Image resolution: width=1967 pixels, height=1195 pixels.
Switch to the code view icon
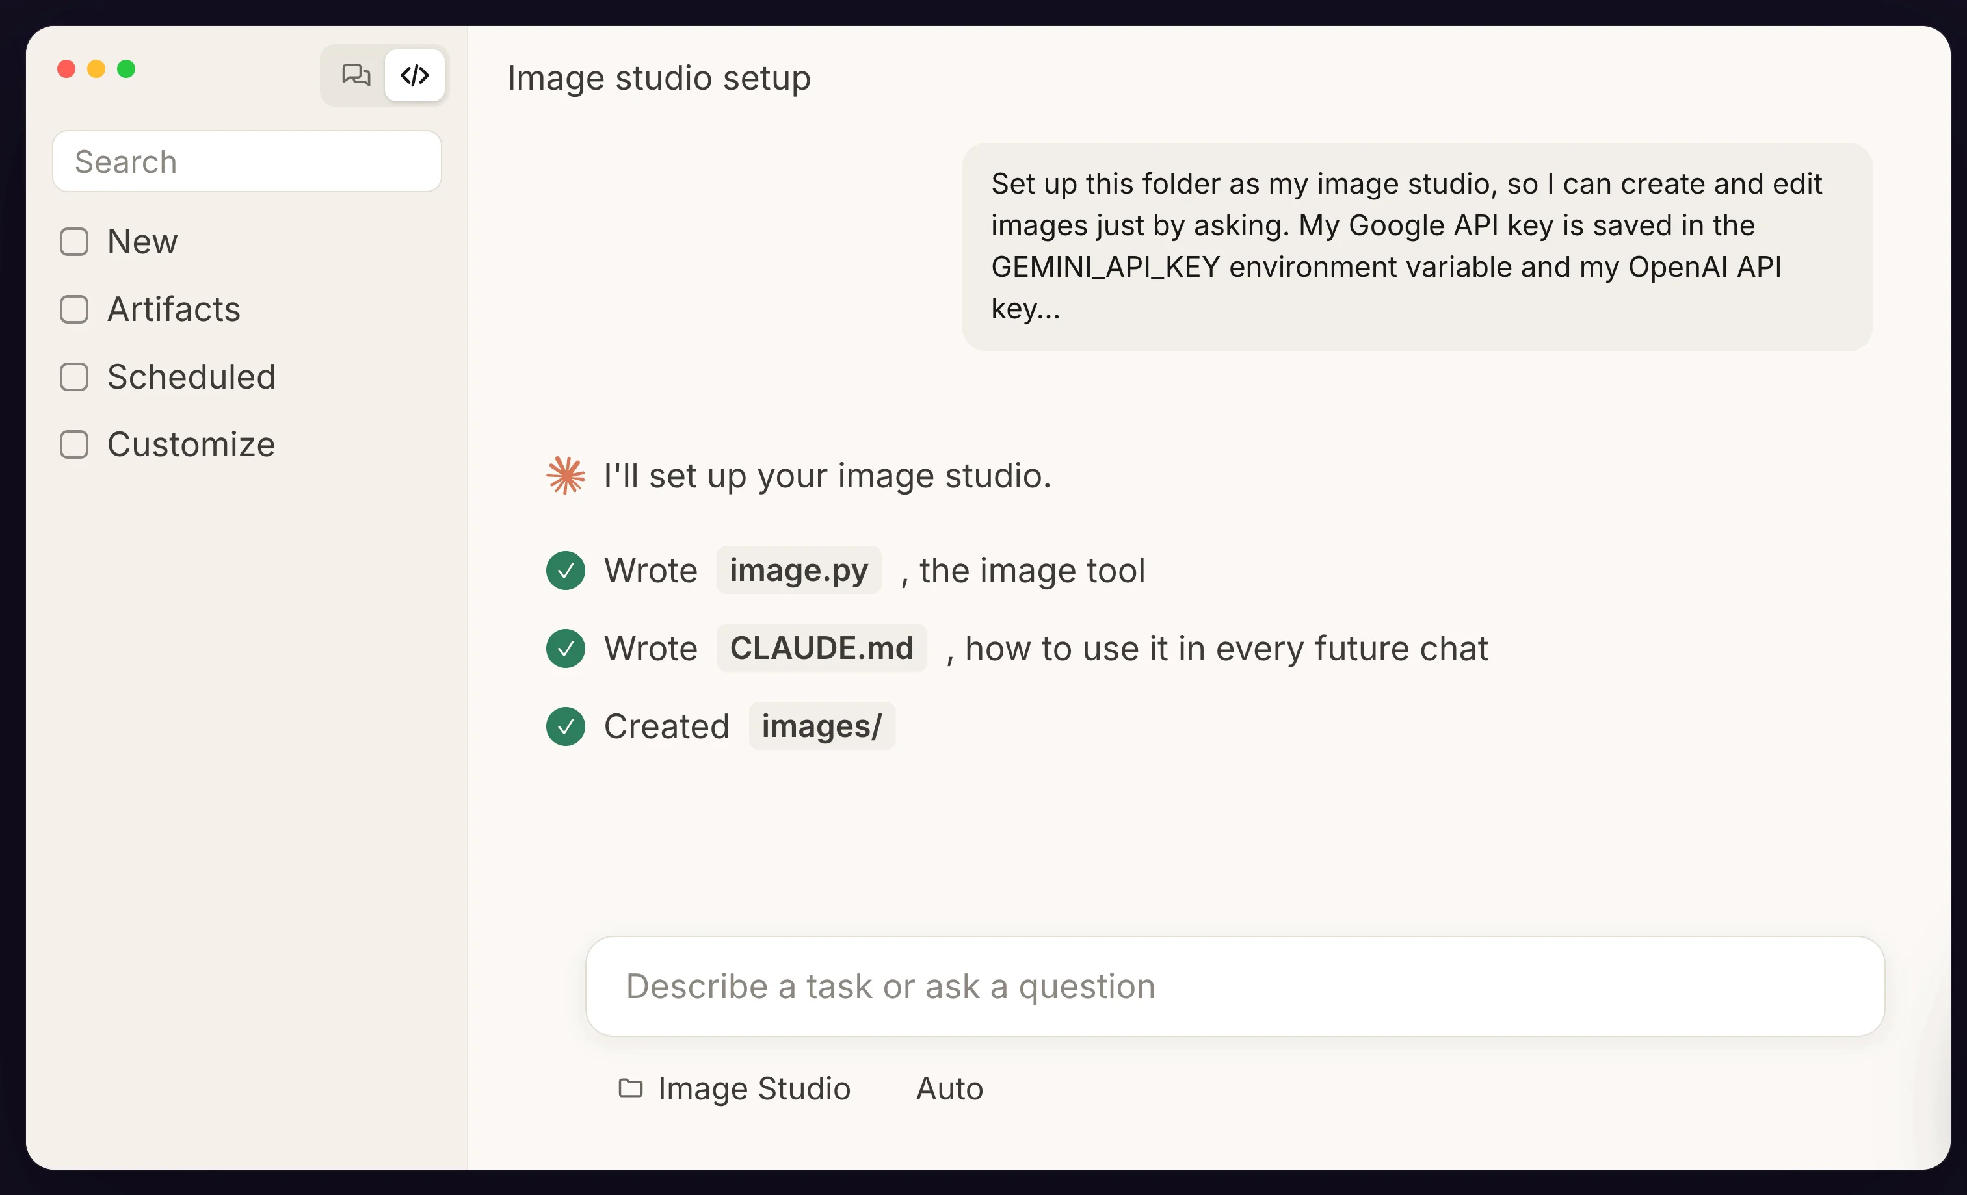pos(414,75)
